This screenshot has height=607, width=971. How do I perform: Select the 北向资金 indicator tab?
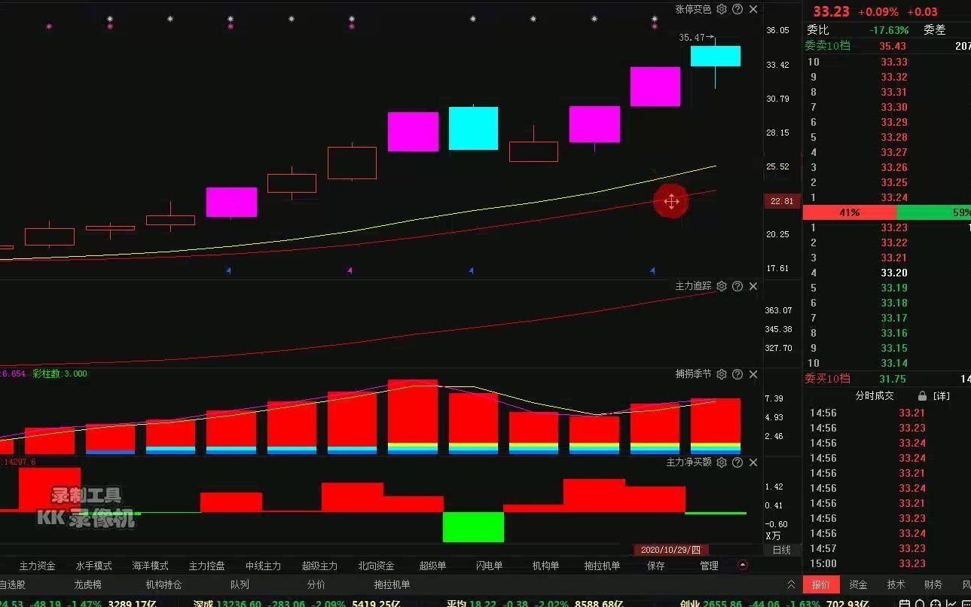coord(377,566)
